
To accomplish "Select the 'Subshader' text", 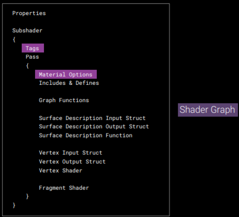I will click(x=27, y=31).
